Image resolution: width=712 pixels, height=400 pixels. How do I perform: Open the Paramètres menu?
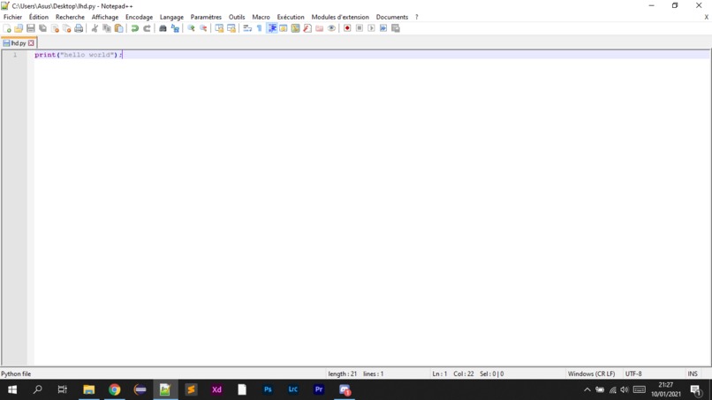[206, 17]
